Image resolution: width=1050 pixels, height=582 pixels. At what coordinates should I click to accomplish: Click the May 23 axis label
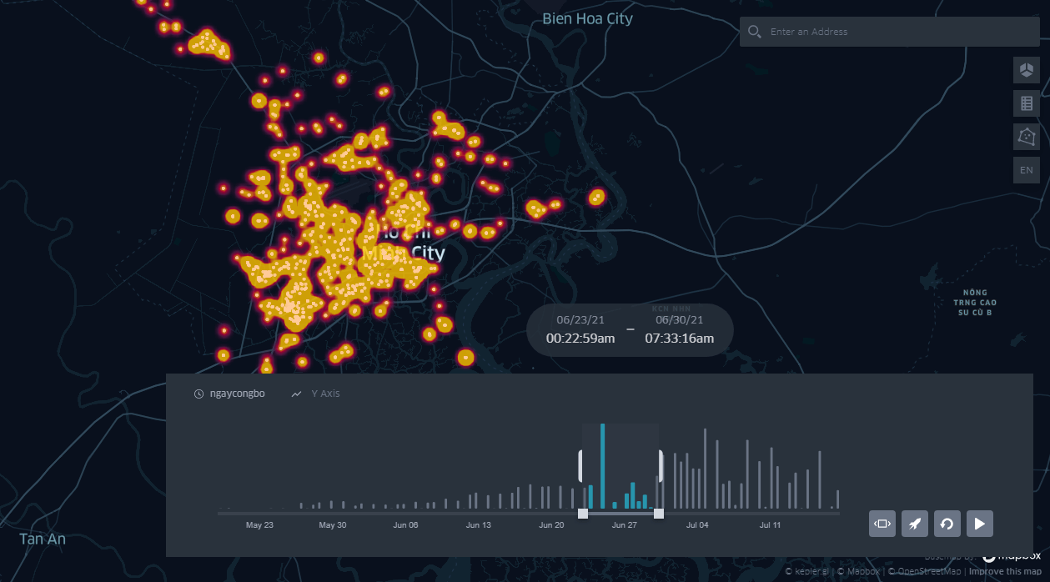click(x=259, y=525)
